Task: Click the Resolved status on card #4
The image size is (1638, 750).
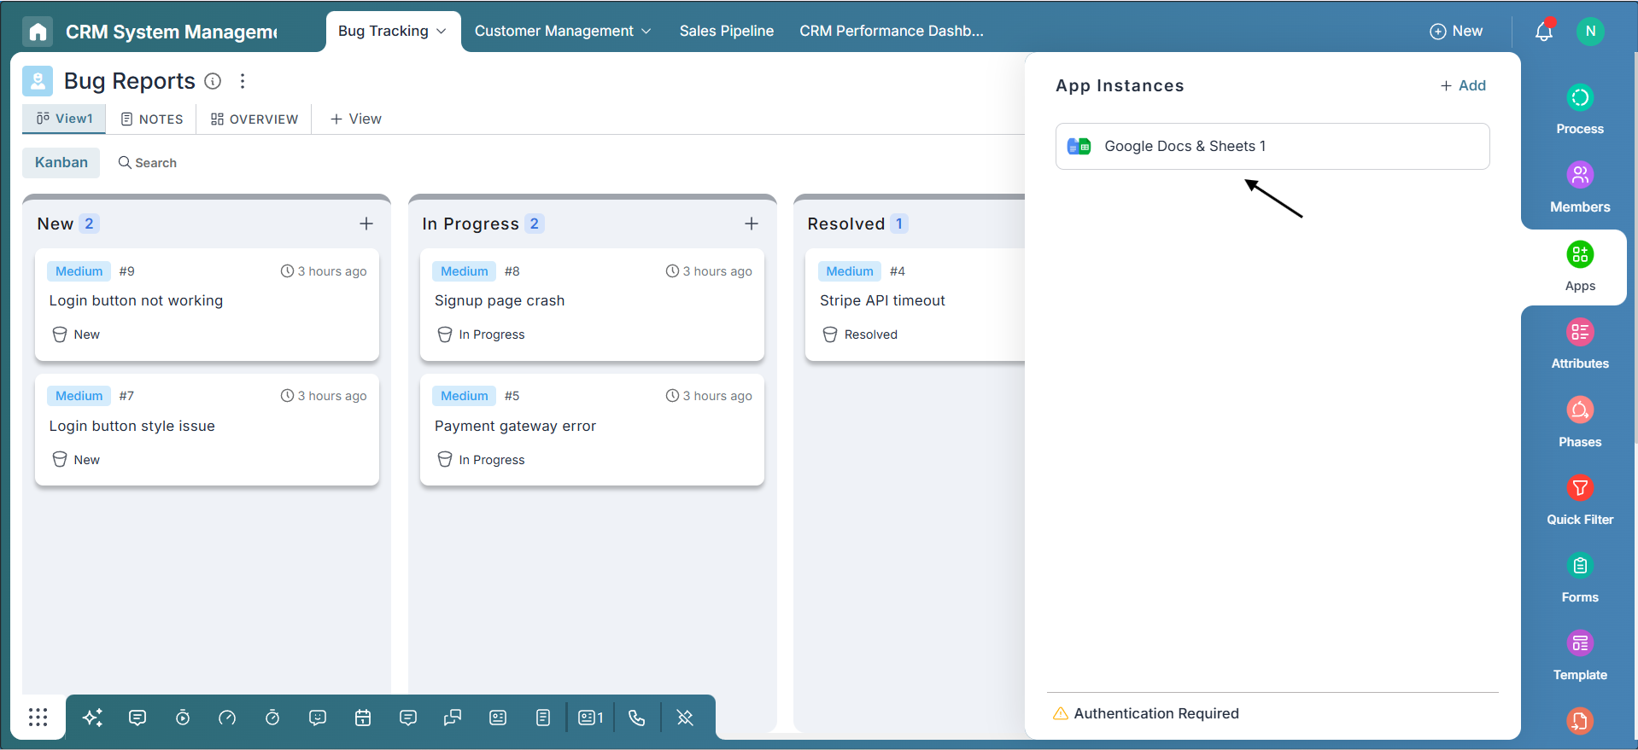Action: click(860, 334)
